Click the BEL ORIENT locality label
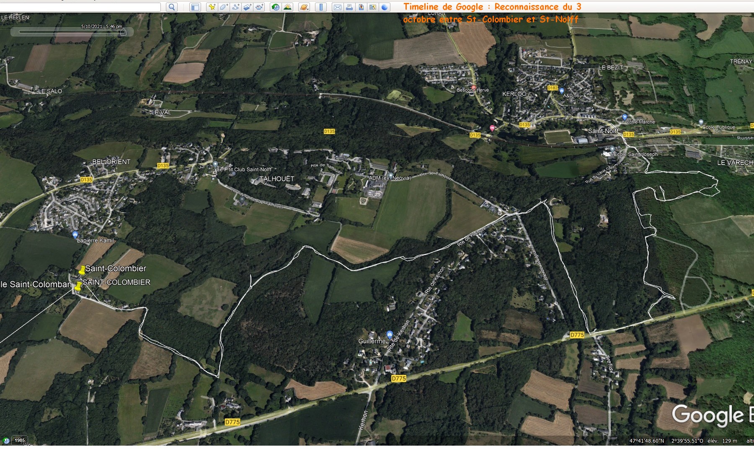The height and width of the screenshot is (449, 754). tap(111, 162)
